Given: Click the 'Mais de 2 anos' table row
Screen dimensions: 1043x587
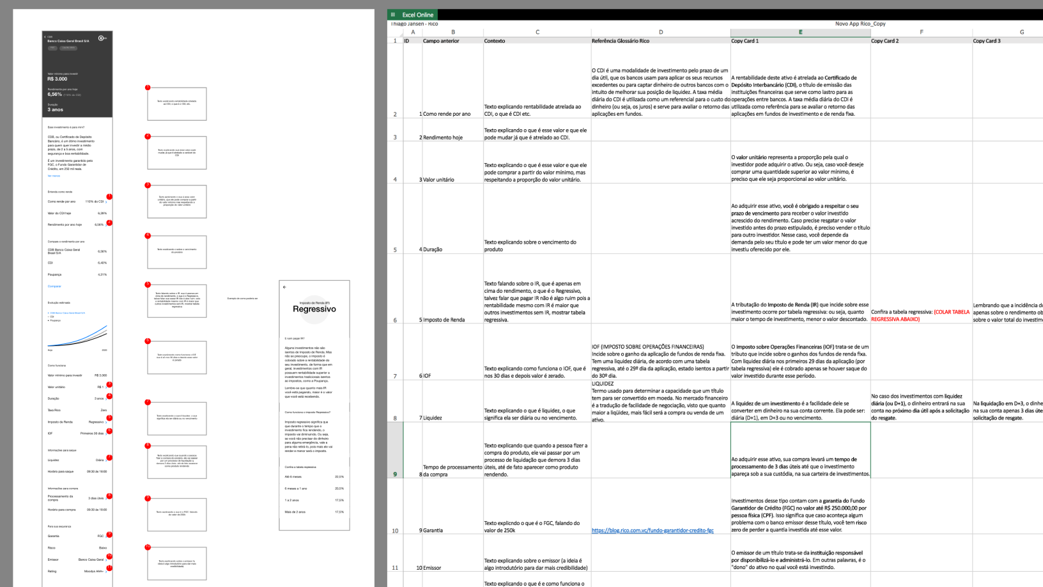Looking at the screenshot, I should point(314,512).
